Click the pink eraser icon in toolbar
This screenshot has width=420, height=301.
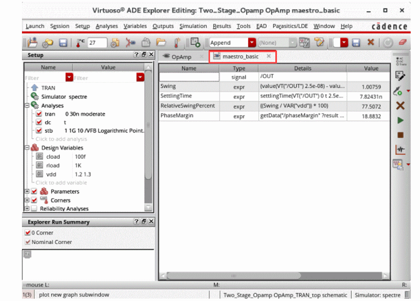pos(402,43)
